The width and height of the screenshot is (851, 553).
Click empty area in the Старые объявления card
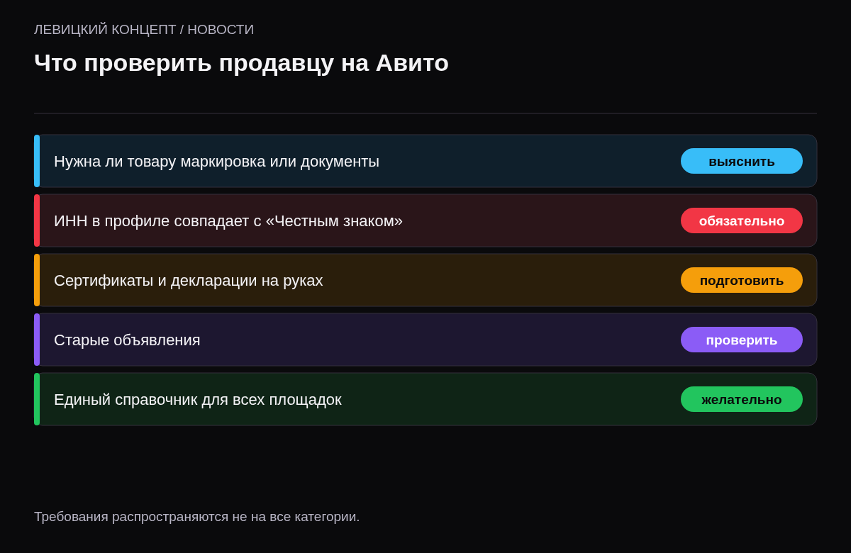click(440, 340)
